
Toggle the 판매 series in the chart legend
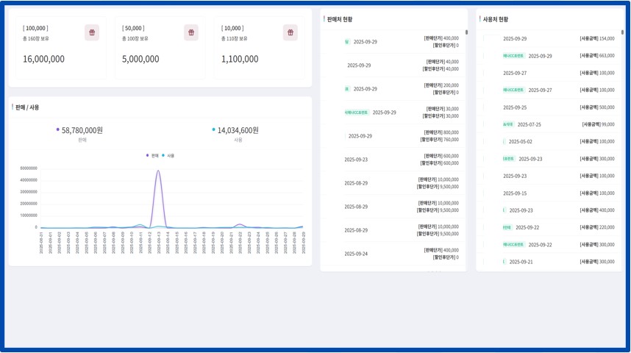pos(152,155)
